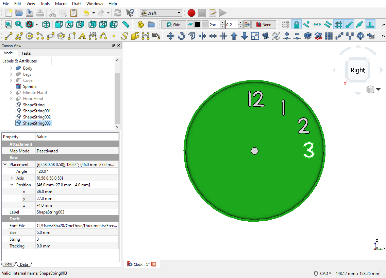The image size is (386, 278).
Task: Open the undo history dropdown arrow
Action: coord(94,13)
